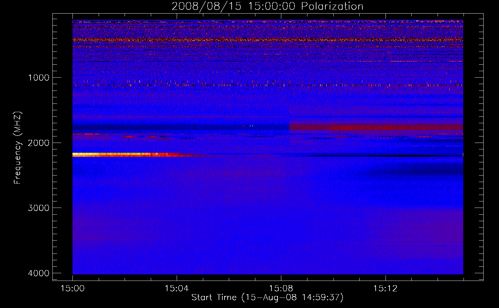Click the red polarization band near 1800 MHz
Viewport: 499px width, 308px height.
tap(376, 127)
